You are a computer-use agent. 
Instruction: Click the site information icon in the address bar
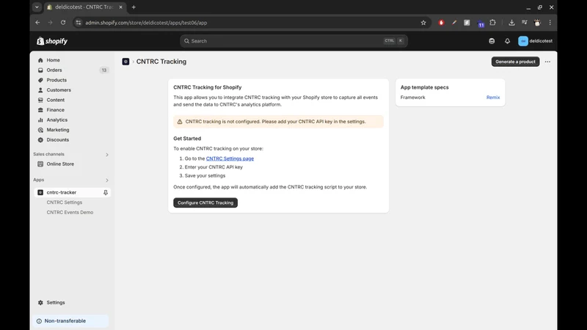click(79, 23)
